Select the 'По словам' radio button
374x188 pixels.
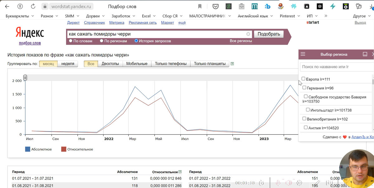point(71,41)
